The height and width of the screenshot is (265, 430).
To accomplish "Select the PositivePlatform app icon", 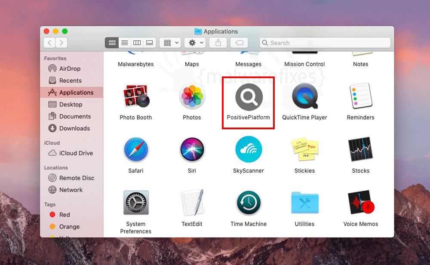I will point(249,97).
